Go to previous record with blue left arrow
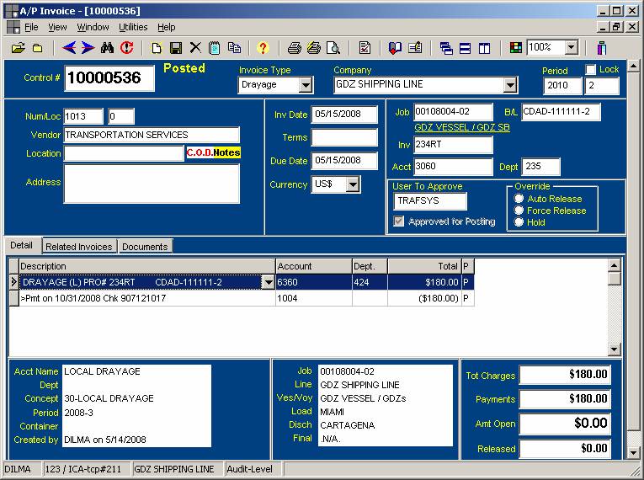Viewport: 644px width, 480px height. [x=69, y=48]
